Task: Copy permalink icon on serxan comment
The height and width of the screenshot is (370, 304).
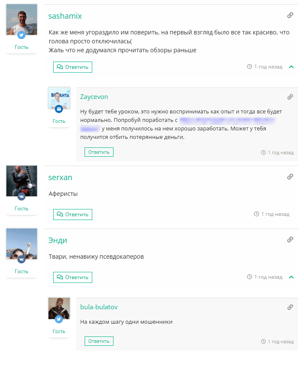Action: coord(290,177)
